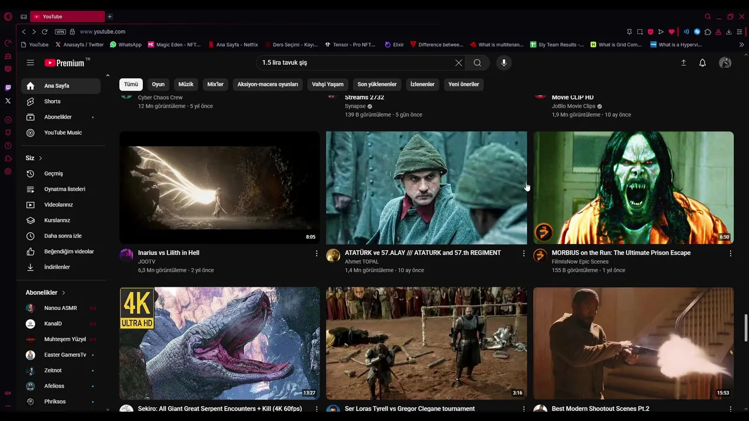Open Oynatma listeleri in sidebar
The image size is (749, 421).
pyautogui.click(x=61, y=189)
